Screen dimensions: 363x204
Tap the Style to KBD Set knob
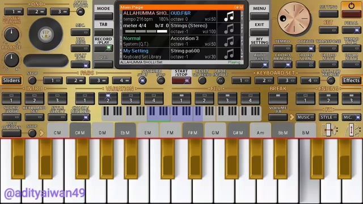[x=331, y=80]
